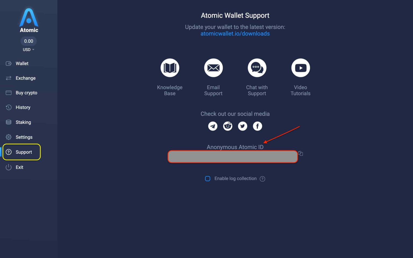Visit the Reddit community
The height and width of the screenshot is (258, 413).
pos(227,126)
